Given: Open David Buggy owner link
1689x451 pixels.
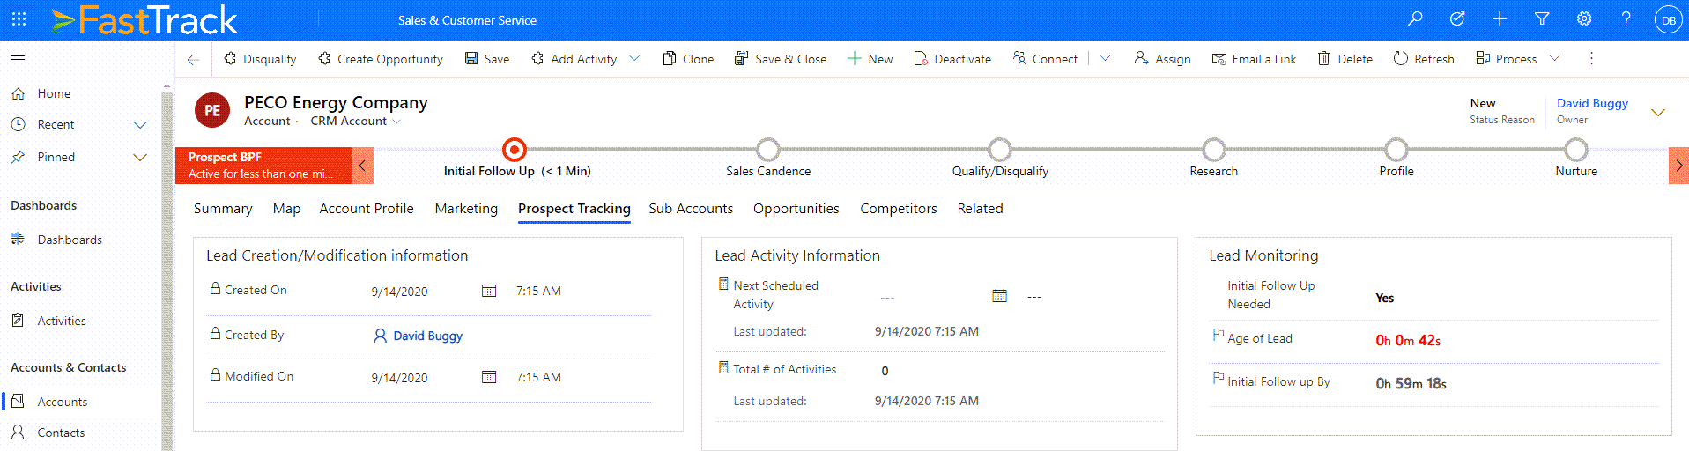Looking at the screenshot, I should click(x=1591, y=103).
